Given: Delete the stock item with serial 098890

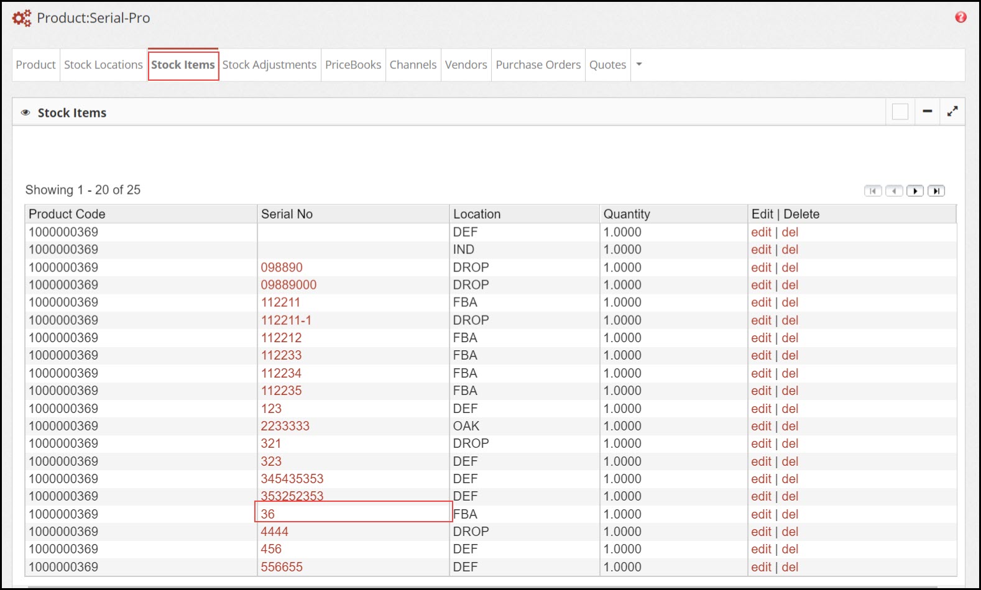Looking at the screenshot, I should (790, 268).
